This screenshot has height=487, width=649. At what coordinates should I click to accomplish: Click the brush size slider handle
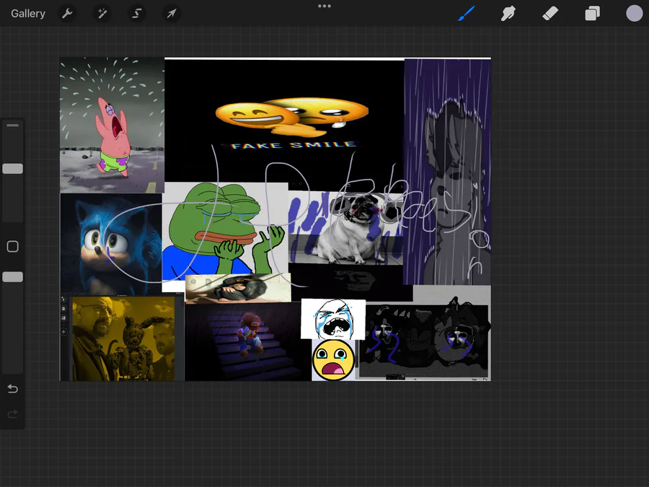13,169
